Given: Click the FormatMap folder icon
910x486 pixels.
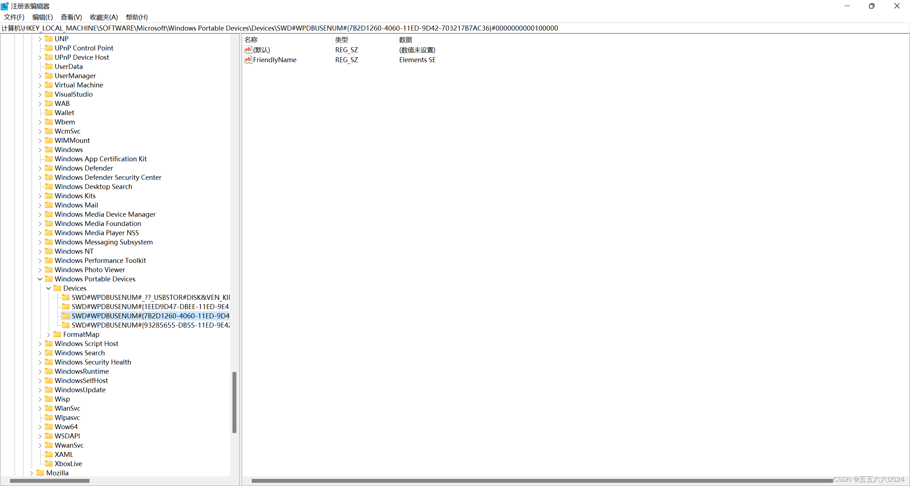Looking at the screenshot, I should pyautogui.click(x=57, y=334).
